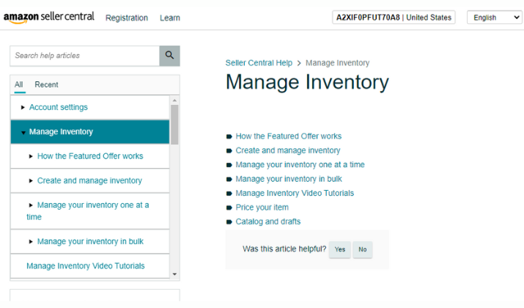
Task: Open main Create and manage inventory link
Action: (288, 150)
